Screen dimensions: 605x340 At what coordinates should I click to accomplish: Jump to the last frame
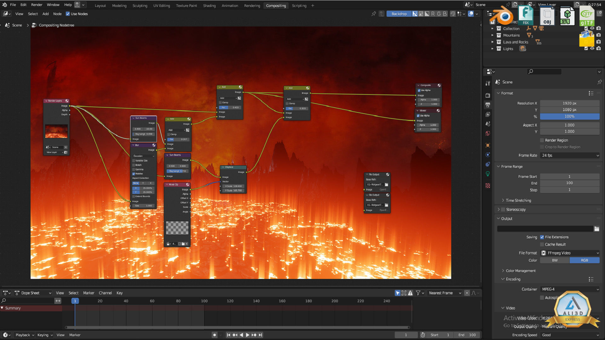click(261, 335)
